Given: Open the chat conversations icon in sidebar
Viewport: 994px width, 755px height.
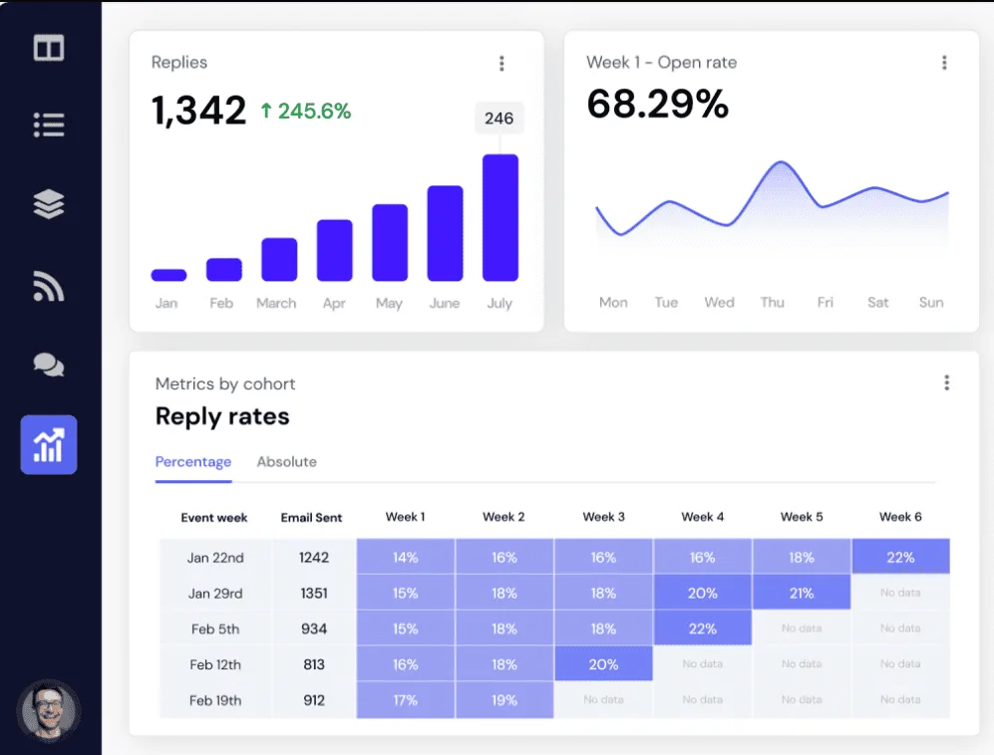Looking at the screenshot, I should (48, 366).
